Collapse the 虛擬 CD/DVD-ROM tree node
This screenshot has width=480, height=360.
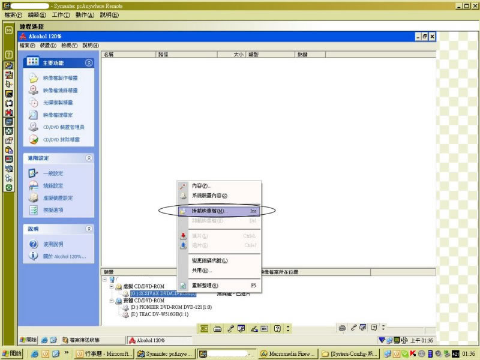click(x=112, y=287)
